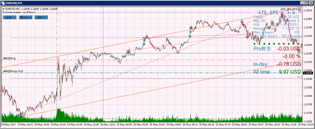This screenshot has height=129, width=315.
Task: Click the 1.12515 price axis label
Action: (x=308, y=11)
